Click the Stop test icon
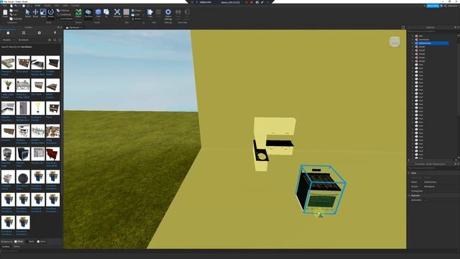This screenshot has height=259, width=460. tap(158, 12)
